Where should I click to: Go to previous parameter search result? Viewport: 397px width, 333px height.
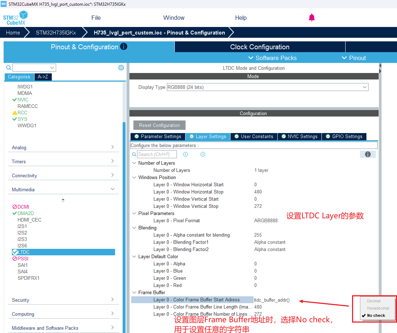[186, 154]
